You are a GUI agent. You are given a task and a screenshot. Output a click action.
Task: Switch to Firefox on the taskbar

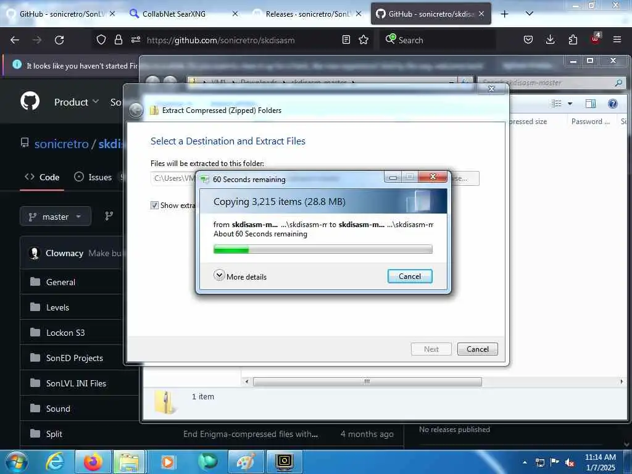point(93,462)
